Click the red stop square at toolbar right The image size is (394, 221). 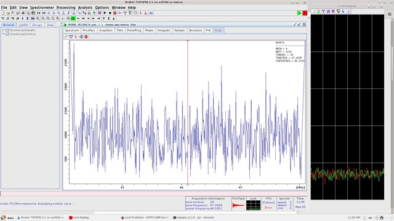coord(305,13)
